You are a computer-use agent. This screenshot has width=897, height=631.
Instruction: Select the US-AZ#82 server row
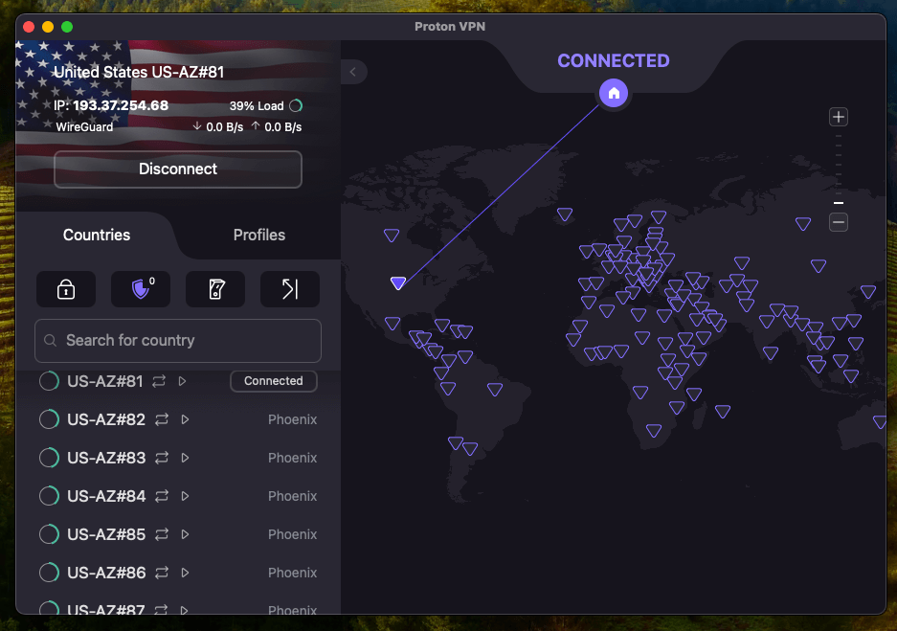point(178,419)
